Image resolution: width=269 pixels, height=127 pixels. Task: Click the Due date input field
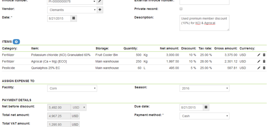(191, 107)
